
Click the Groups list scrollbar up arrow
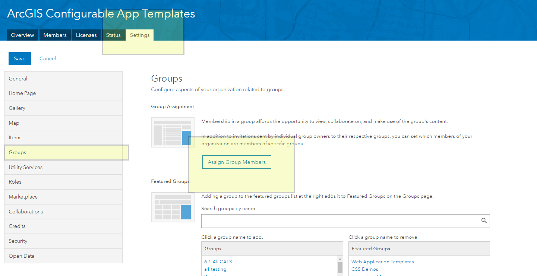(340, 258)
